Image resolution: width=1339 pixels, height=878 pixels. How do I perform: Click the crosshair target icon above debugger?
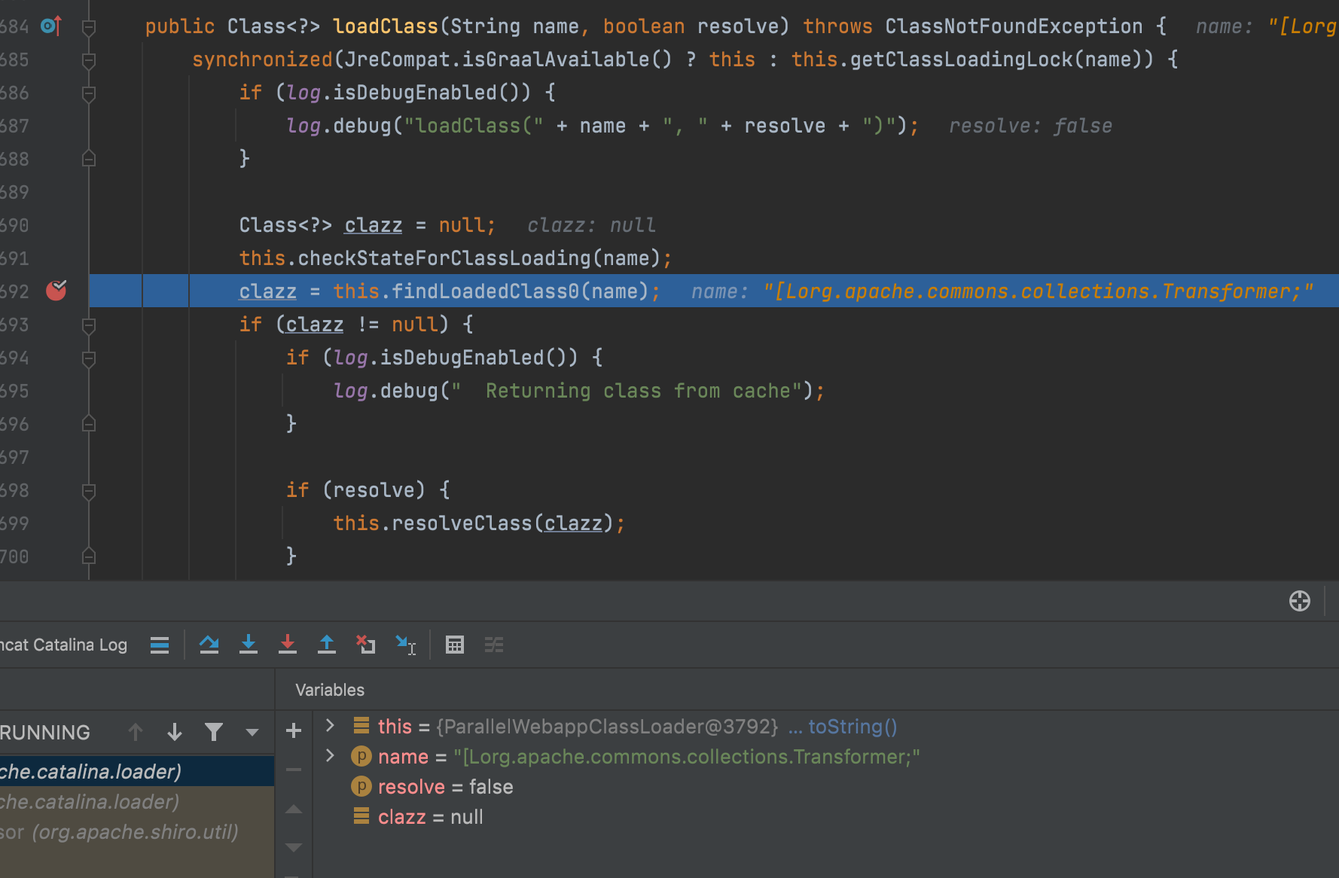pyautogui.click(x=1300, y=601)
